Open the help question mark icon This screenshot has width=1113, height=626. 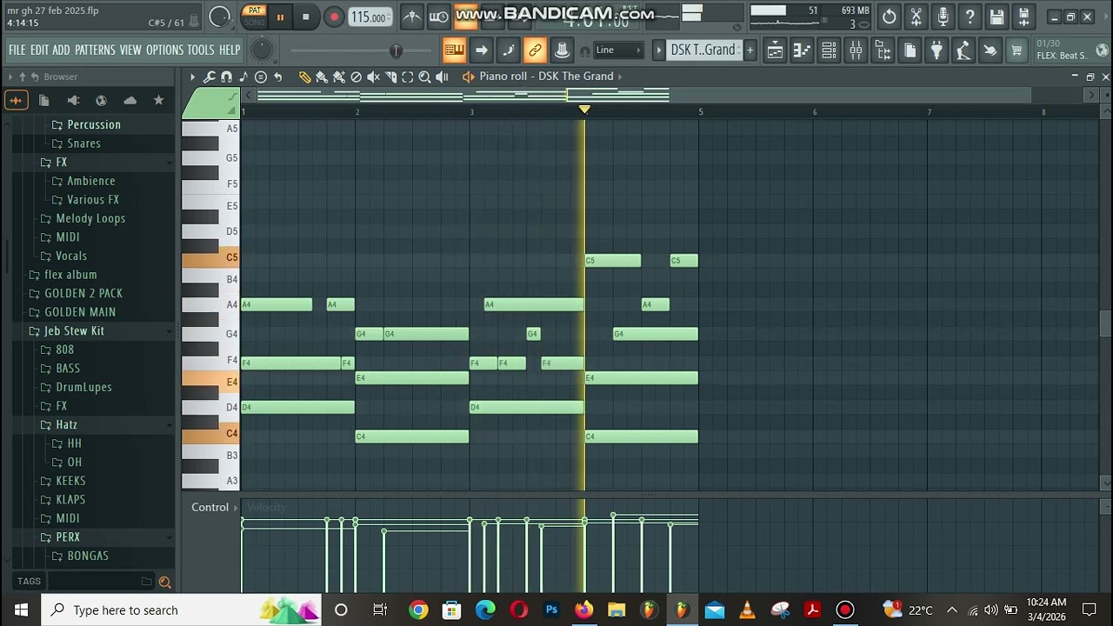coord(970,17)
